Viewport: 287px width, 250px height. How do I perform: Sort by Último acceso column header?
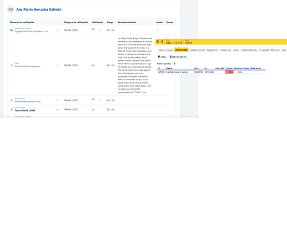(x=255, y=68)
